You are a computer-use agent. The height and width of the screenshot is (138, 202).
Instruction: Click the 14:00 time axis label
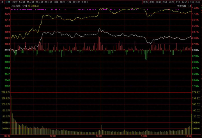144,136
